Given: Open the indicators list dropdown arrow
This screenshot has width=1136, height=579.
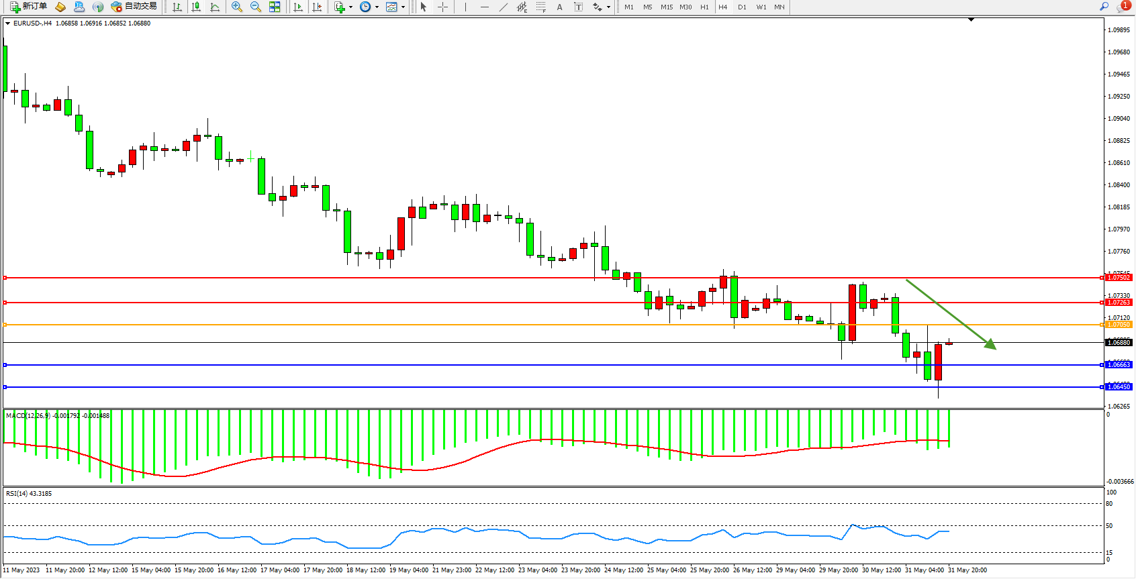Looking at the screenshot, I should 350,7.
